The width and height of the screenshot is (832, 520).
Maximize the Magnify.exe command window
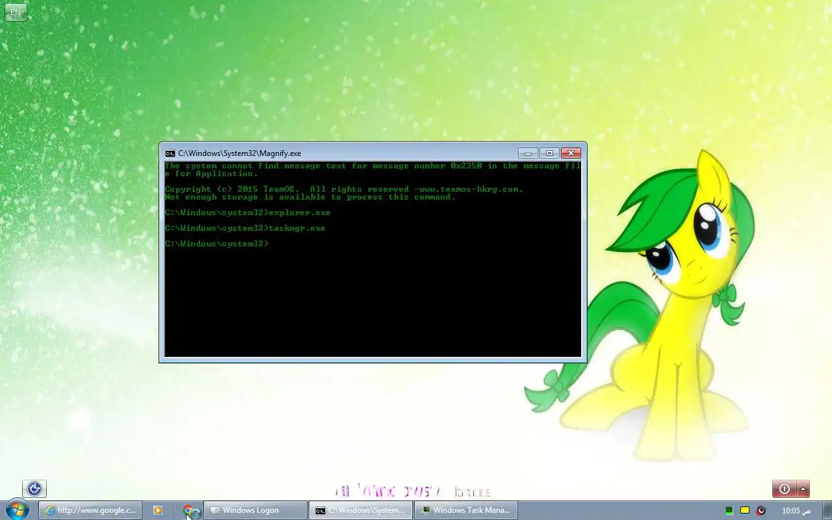[x=549, y=153]
